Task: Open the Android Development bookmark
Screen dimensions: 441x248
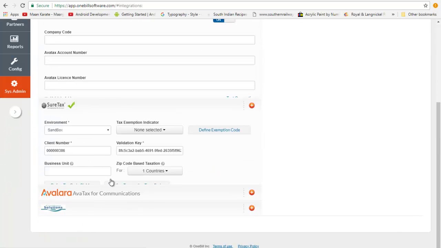Action: click(89, 14)
